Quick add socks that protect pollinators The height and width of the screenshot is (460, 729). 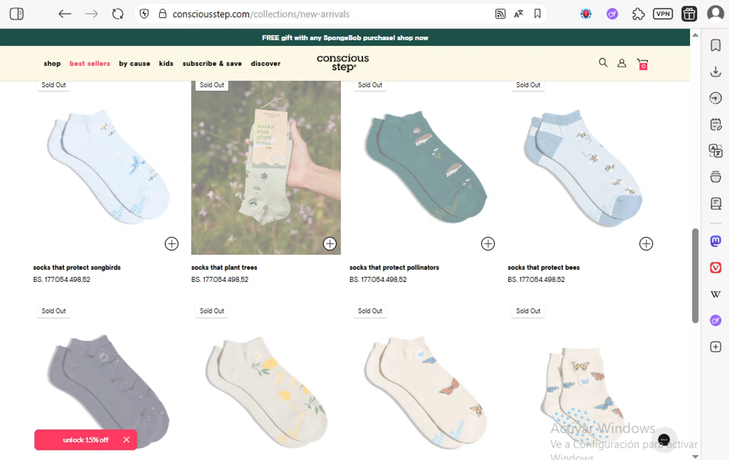[488, 244]
